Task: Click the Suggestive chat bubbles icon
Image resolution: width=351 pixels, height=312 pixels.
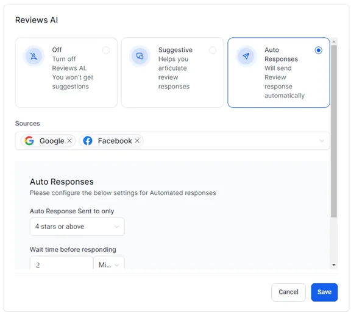Action: [140, 56]
